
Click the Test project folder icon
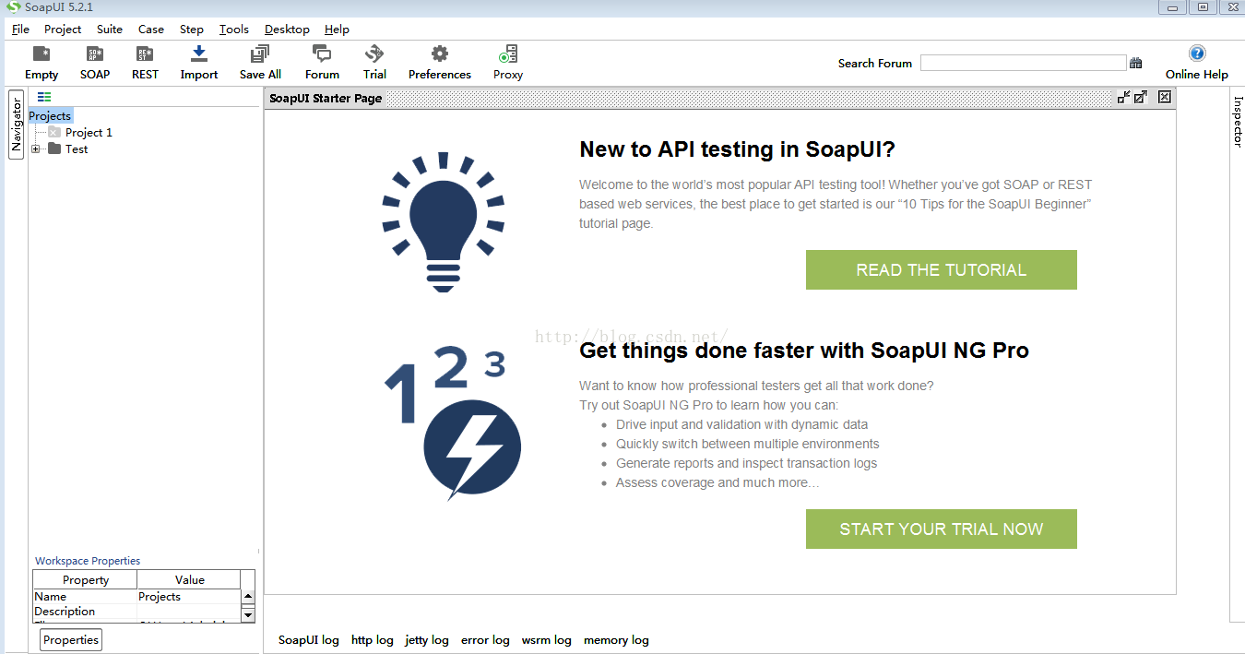(x=54, y=149)
